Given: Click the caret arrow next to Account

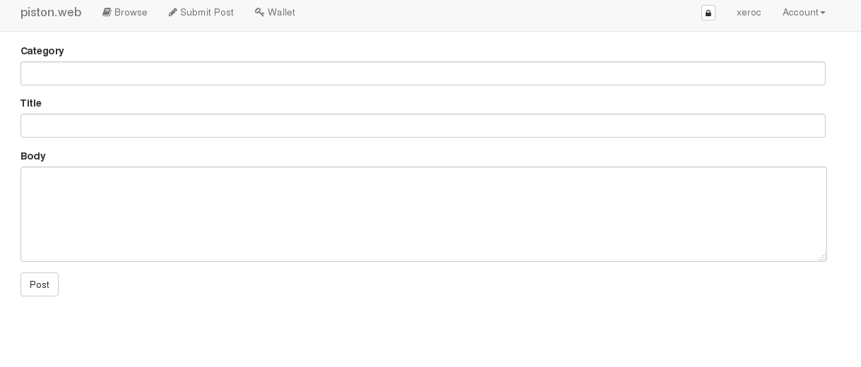Looking at the screenshot, I should click(823, 13).
